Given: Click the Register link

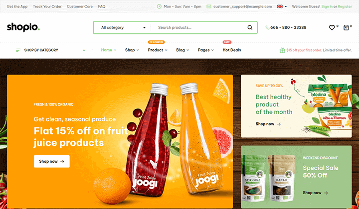Looking at the screenshot, I should (x=345, y=6).
